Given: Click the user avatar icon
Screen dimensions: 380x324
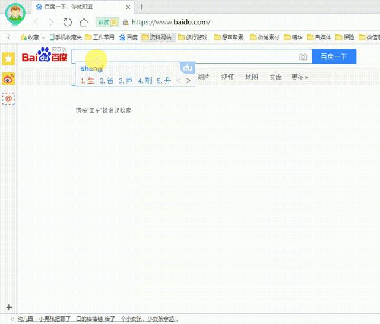Looking at the screenshot, I should (x=15, y=14).
